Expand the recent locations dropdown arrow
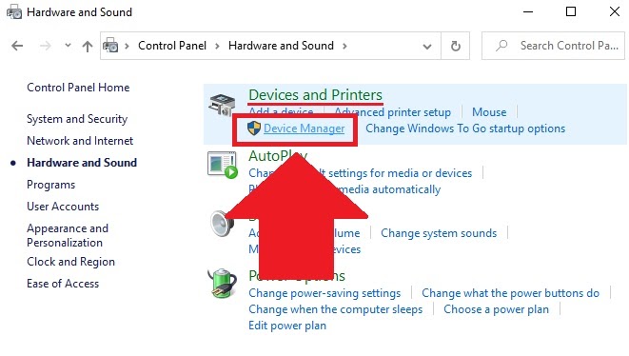This screenshot has height=356, width=629. point(68,46)
